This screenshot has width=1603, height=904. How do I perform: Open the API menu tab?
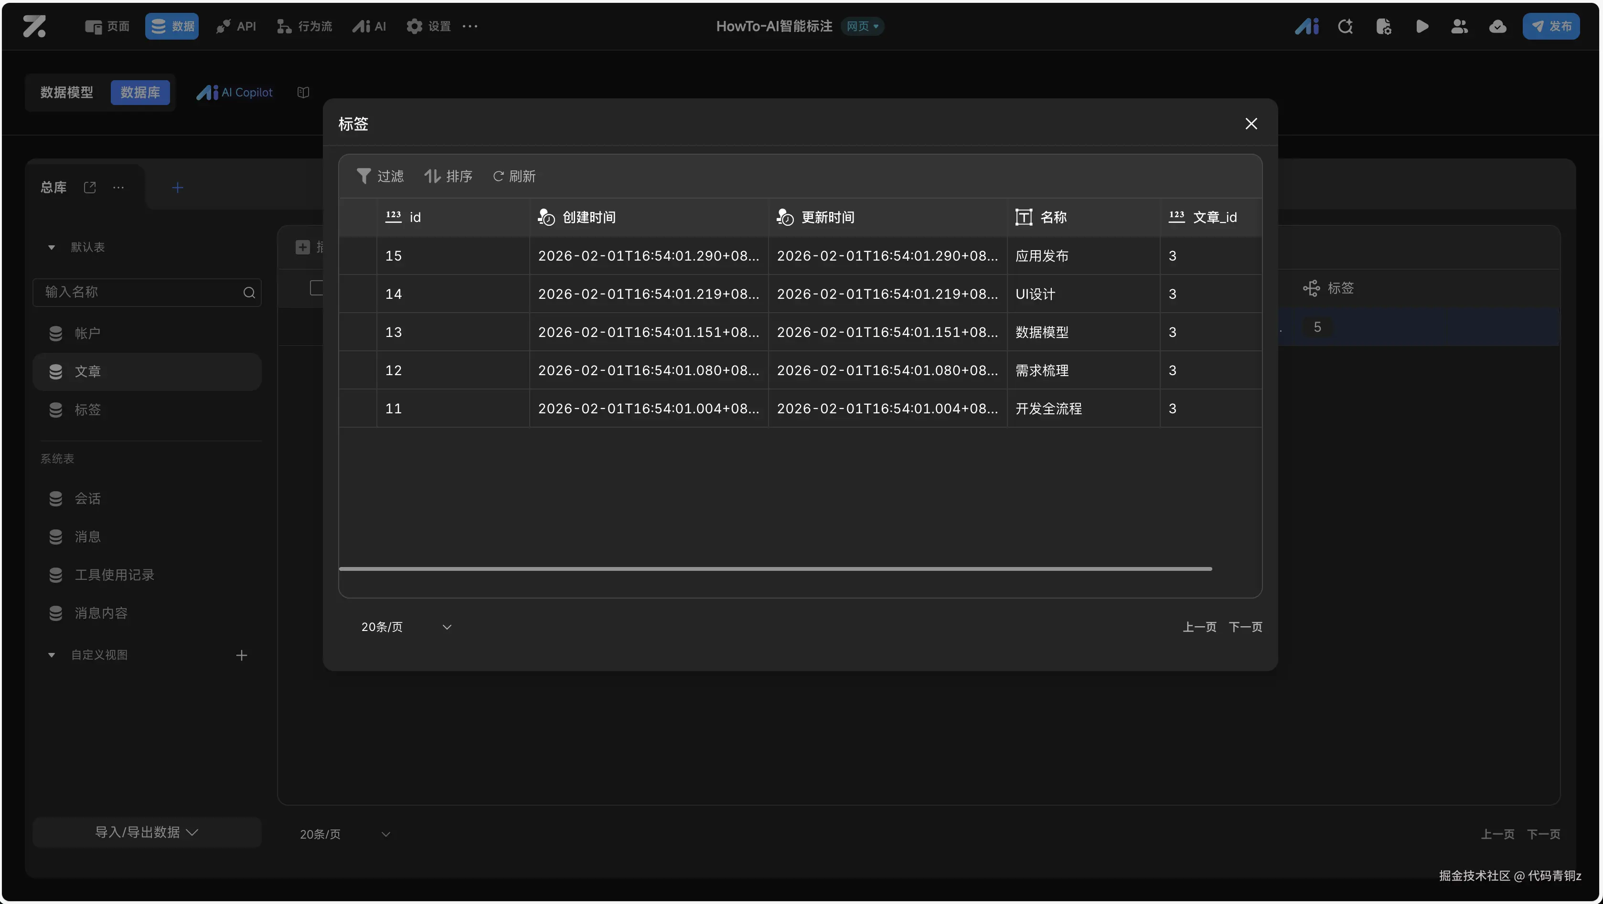(x=236, y=26)
